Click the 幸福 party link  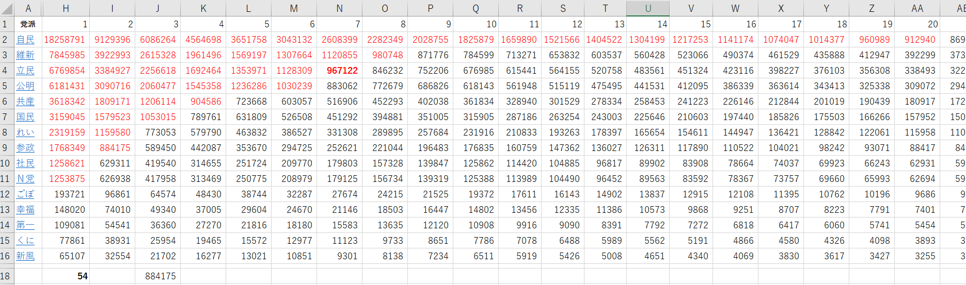pos(25,210)
